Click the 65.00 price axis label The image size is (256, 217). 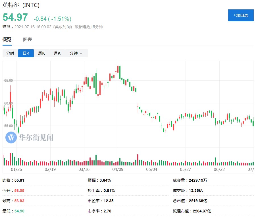[x=9, y=81]
